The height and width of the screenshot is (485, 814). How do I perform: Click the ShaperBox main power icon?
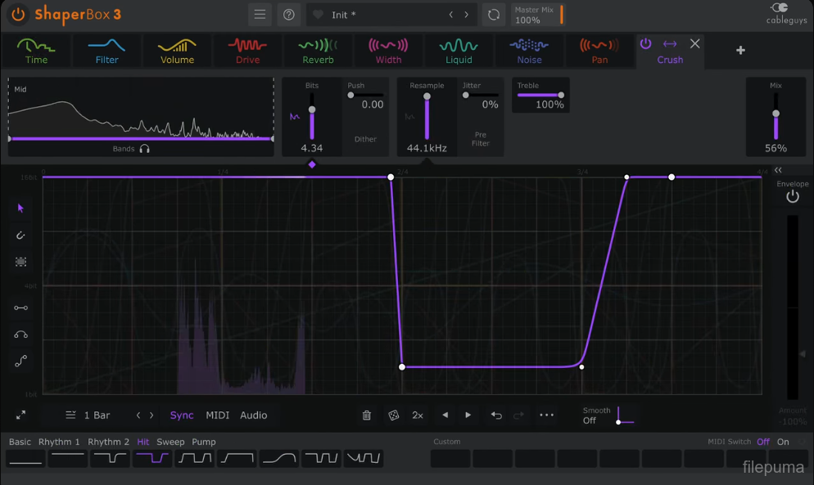[18, 15]
